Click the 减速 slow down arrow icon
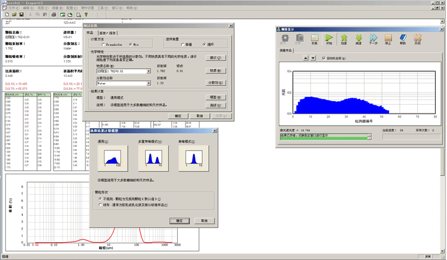Screen dimensions: 447x260 (358, 39)
